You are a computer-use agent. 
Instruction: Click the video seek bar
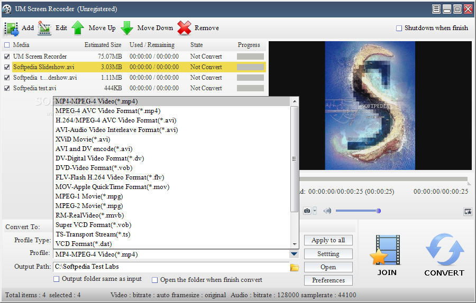(383, 179)
